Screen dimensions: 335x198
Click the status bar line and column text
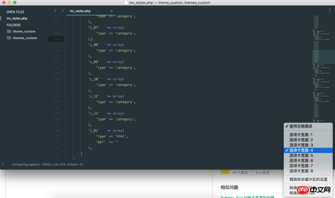47,165
